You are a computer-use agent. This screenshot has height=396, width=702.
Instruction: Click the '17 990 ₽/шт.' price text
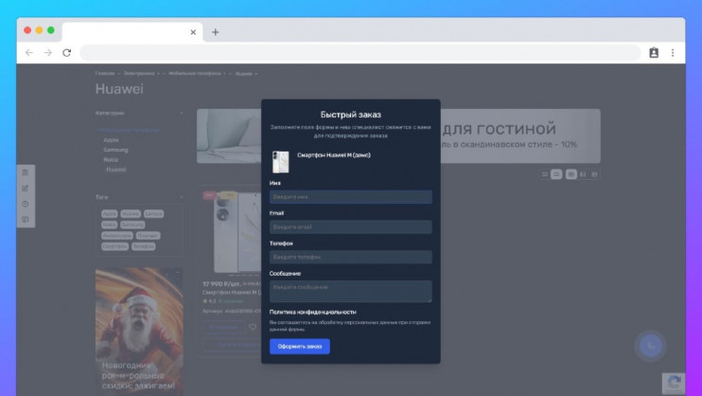(221, 284)
